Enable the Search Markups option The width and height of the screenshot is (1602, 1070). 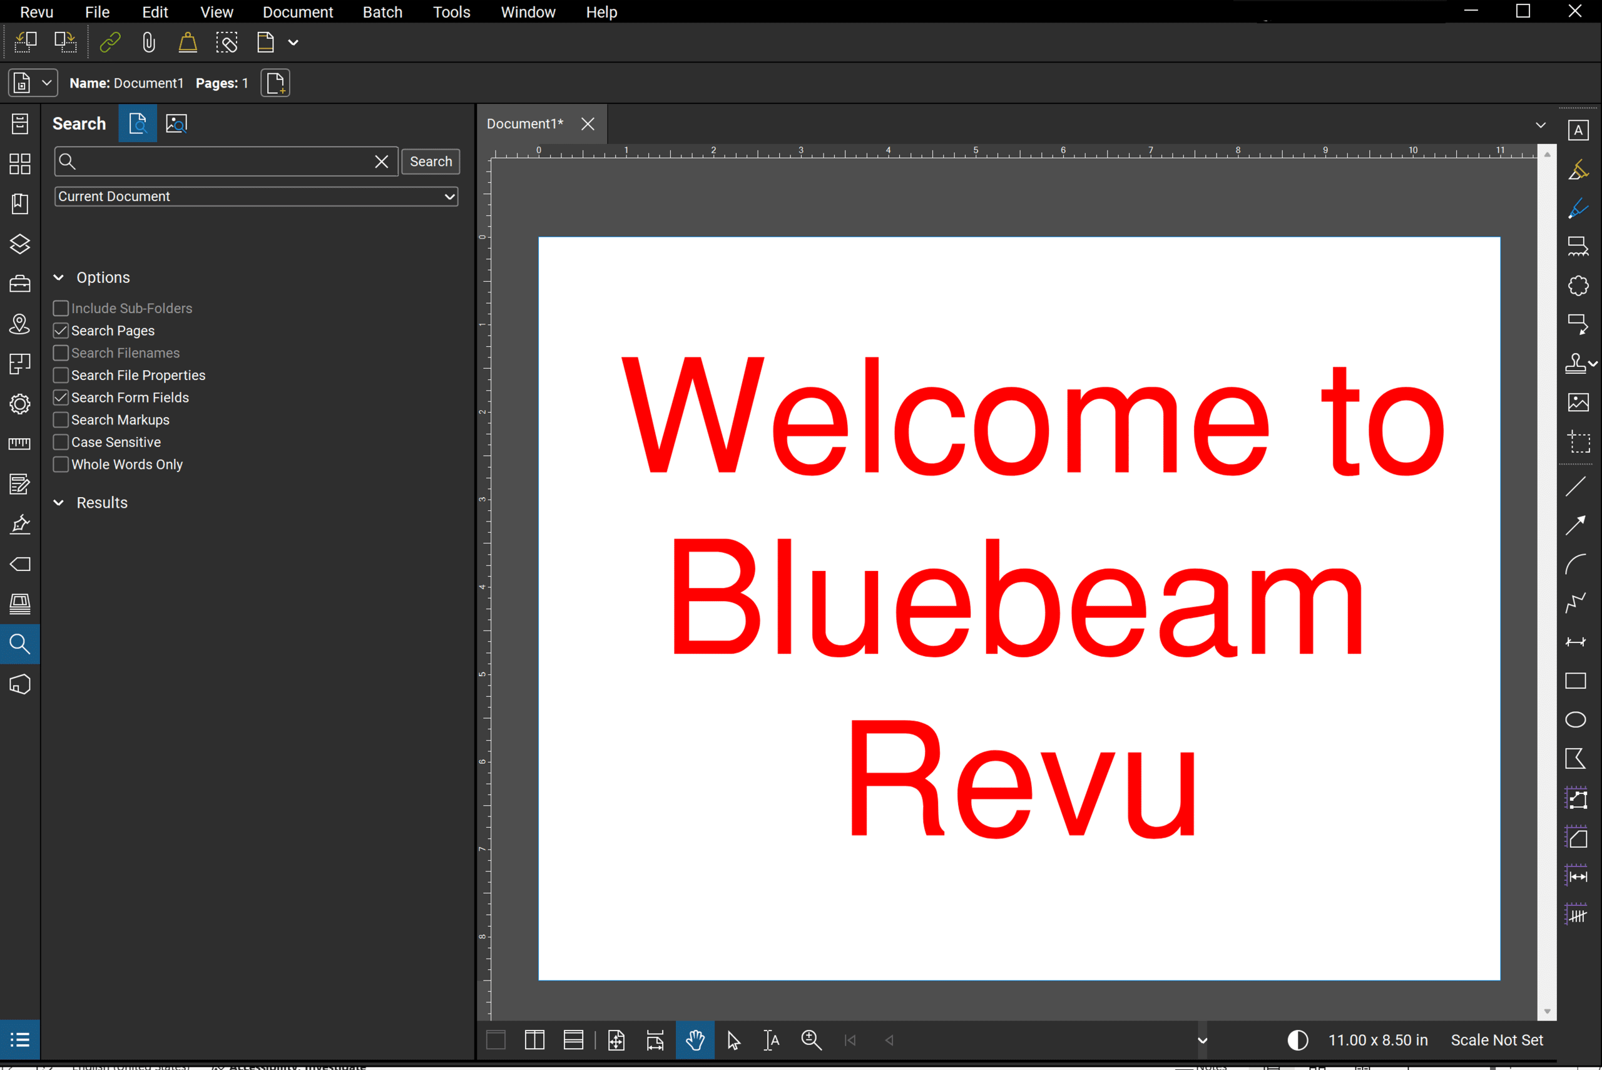61,419
